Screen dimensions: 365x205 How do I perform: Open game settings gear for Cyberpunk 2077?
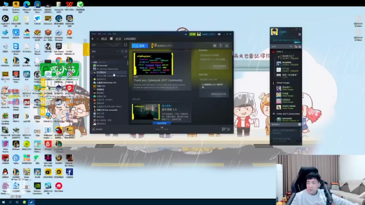click(x=214, y=46)
